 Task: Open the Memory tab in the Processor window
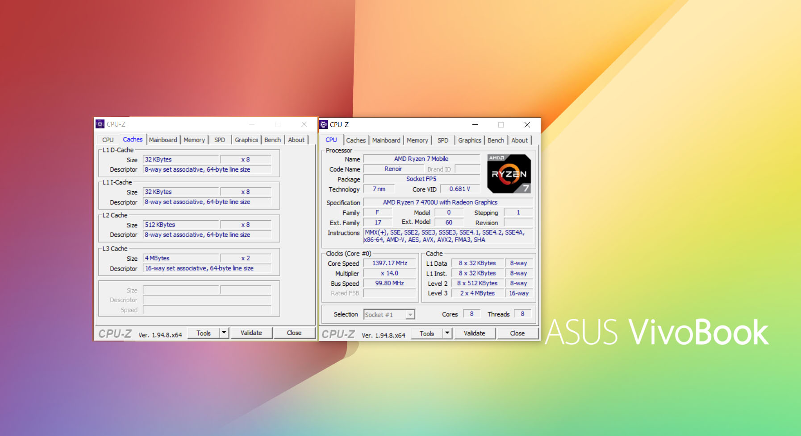coord(417,140)
